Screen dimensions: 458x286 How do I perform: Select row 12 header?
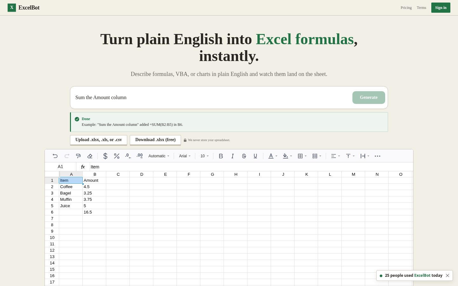point(52,250)
